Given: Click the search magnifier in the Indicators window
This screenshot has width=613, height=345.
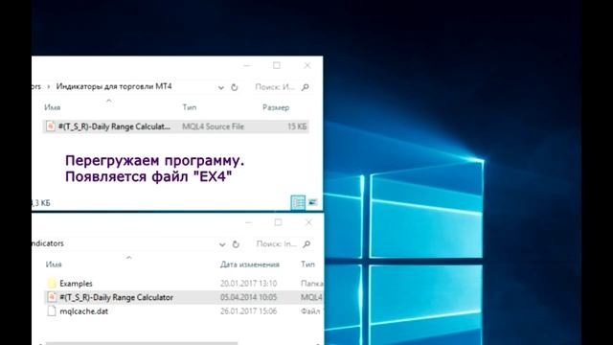Looking at the screenshot, I should tap(306, 244).
